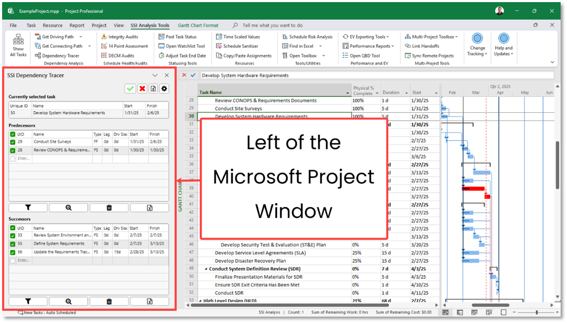Click the green checkmark icon in Dependency Tracer
This screenshot has width=567, height=323.
coord(130,89)
